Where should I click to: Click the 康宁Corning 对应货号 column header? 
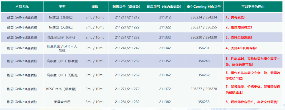[x=204, y=7]
